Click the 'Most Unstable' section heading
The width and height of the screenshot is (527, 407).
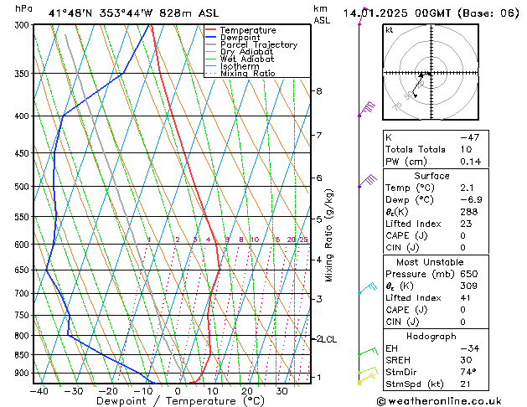click(430, 262)
